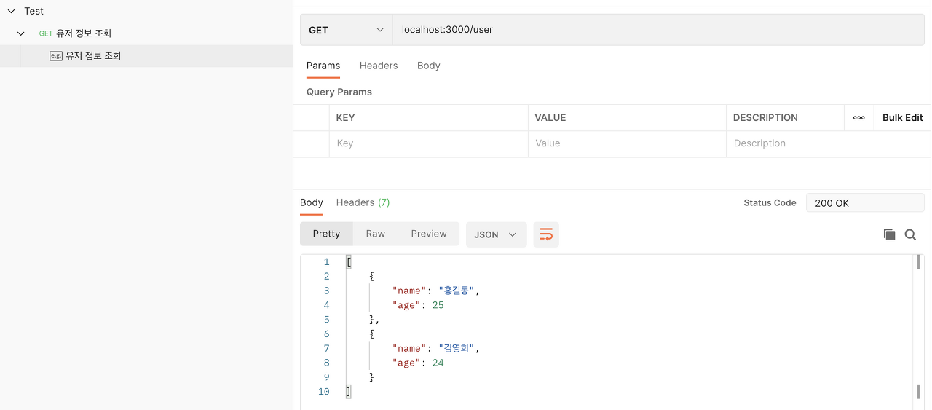Switch to the response Headers (7) tab
The height and width of the screenshot is (410, 932).
pyautogui.click(x=363, y=202)
